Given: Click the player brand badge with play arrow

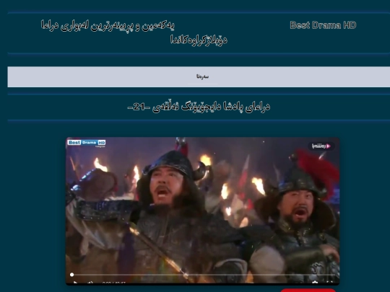Looking at the screenshot, I should tap(321, 146).
